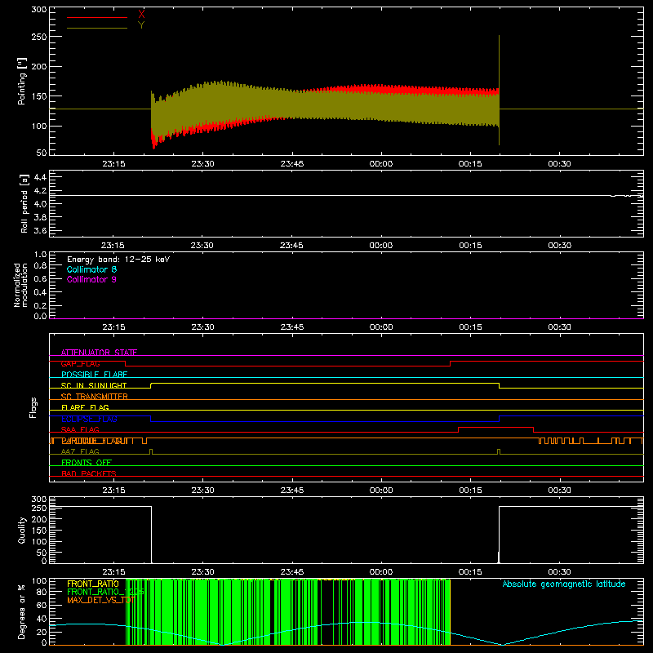Select the Y label in the pointing legend
This screenshot has width=653, height=653.
pyautogui.click(x=141, y=25)
